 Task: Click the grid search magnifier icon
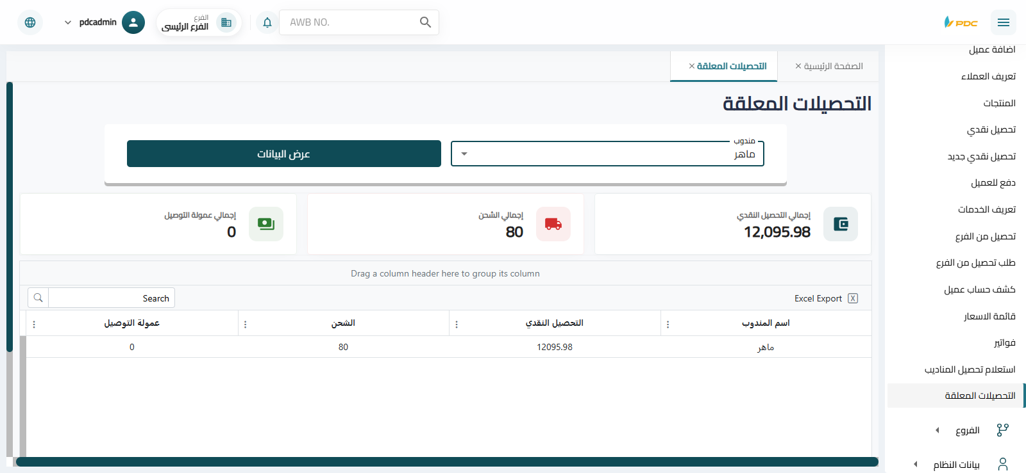click(38, 298)
